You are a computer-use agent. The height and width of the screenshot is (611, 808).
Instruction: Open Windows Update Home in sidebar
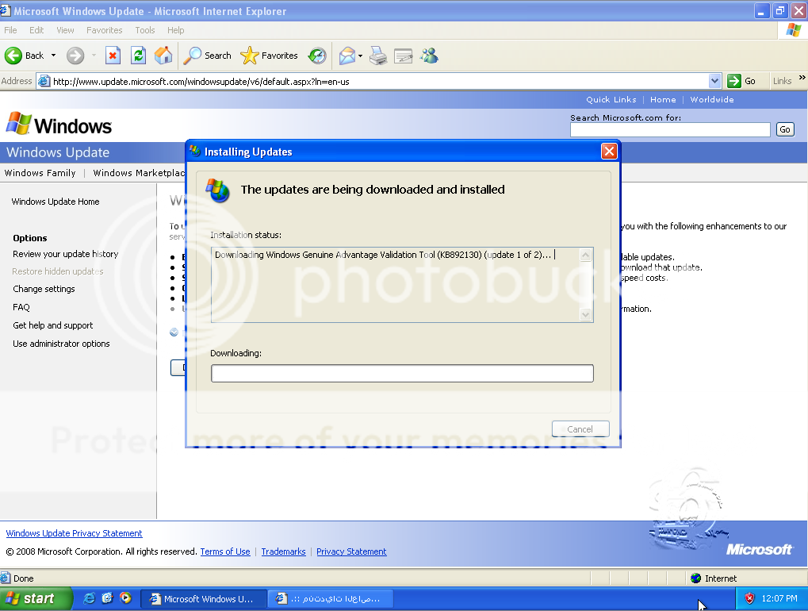coord(56,202)
